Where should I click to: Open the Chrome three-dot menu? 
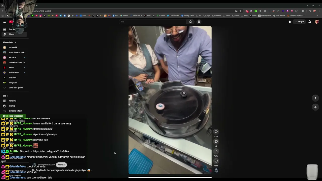319,11
